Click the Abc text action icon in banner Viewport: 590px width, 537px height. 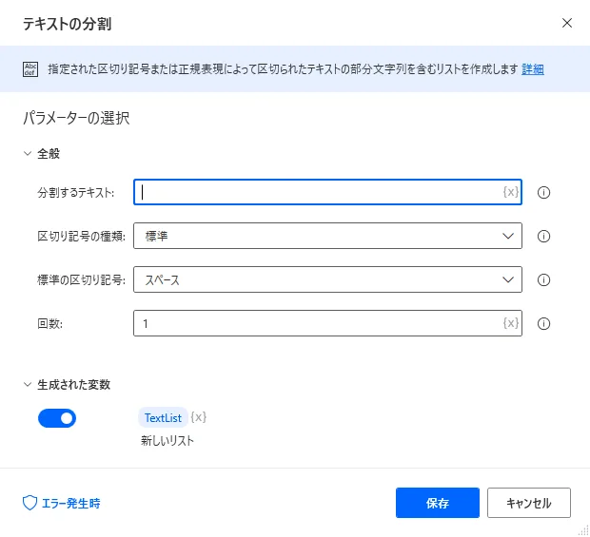29,68
